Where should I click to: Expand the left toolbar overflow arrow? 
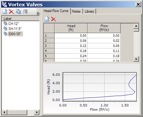pyautogui.click(x=38, y=13)
